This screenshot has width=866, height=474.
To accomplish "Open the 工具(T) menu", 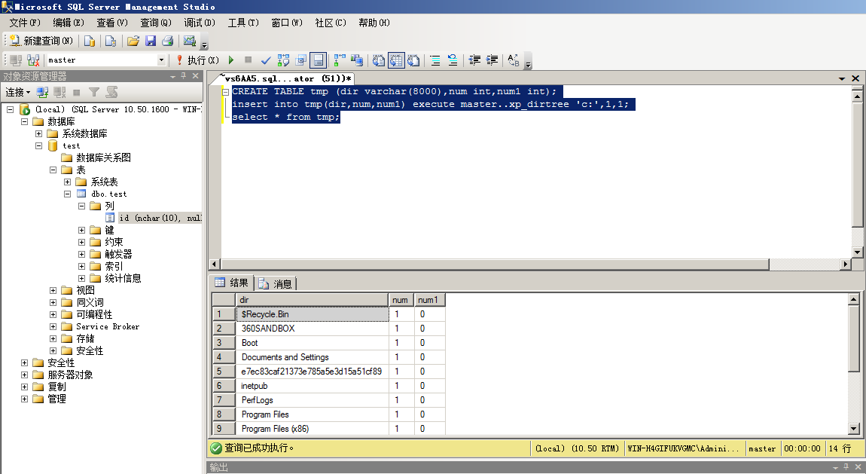I will tap(243, 23).
